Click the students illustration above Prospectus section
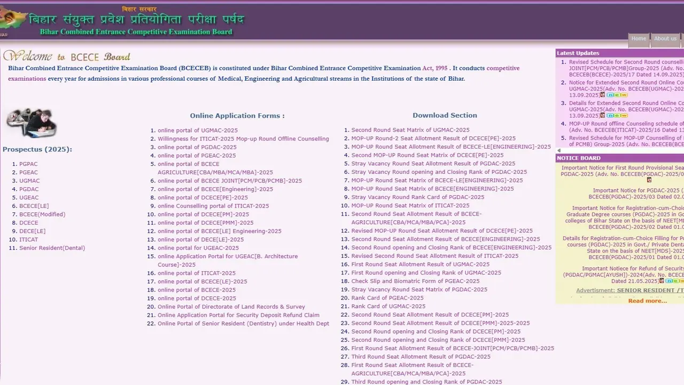Screen dimensions: 684x385 point(30,123)
